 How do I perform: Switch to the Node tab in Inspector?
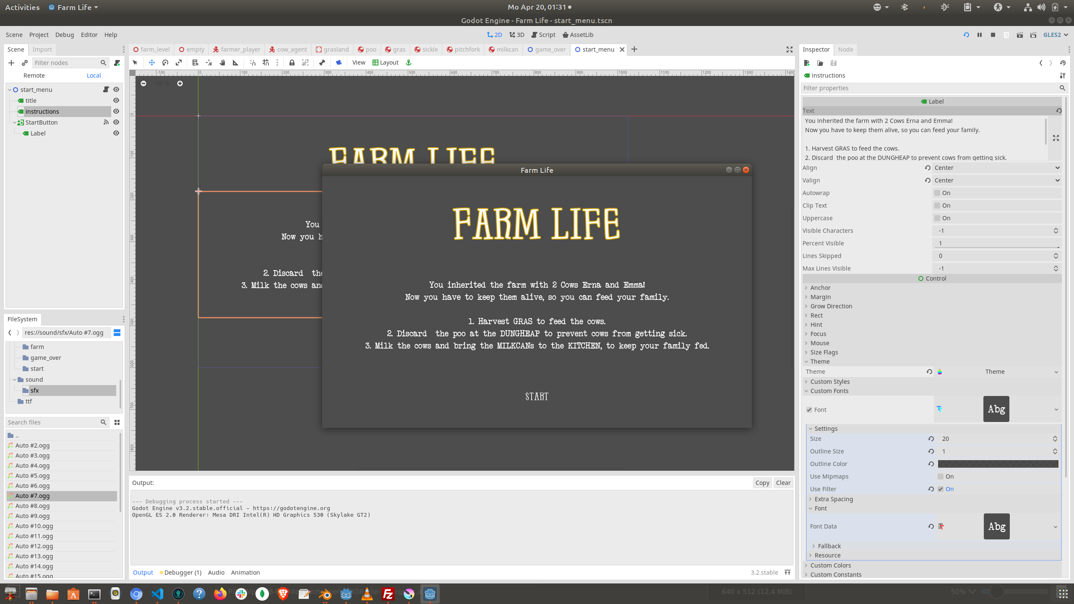click(x=846, y=49)
